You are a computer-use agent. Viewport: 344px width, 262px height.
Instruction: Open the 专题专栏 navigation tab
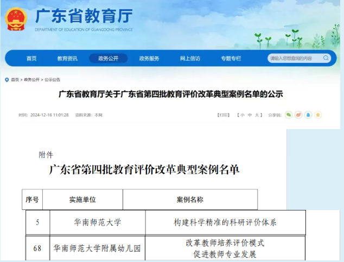click(231, 59)
